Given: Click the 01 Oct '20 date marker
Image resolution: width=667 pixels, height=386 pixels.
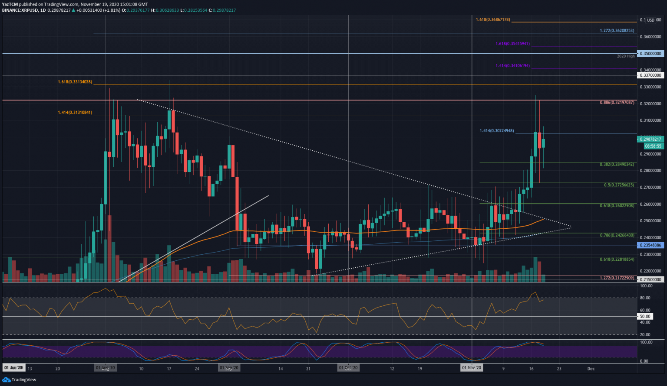Looking at the screenshot, I should tap(348, 368).
